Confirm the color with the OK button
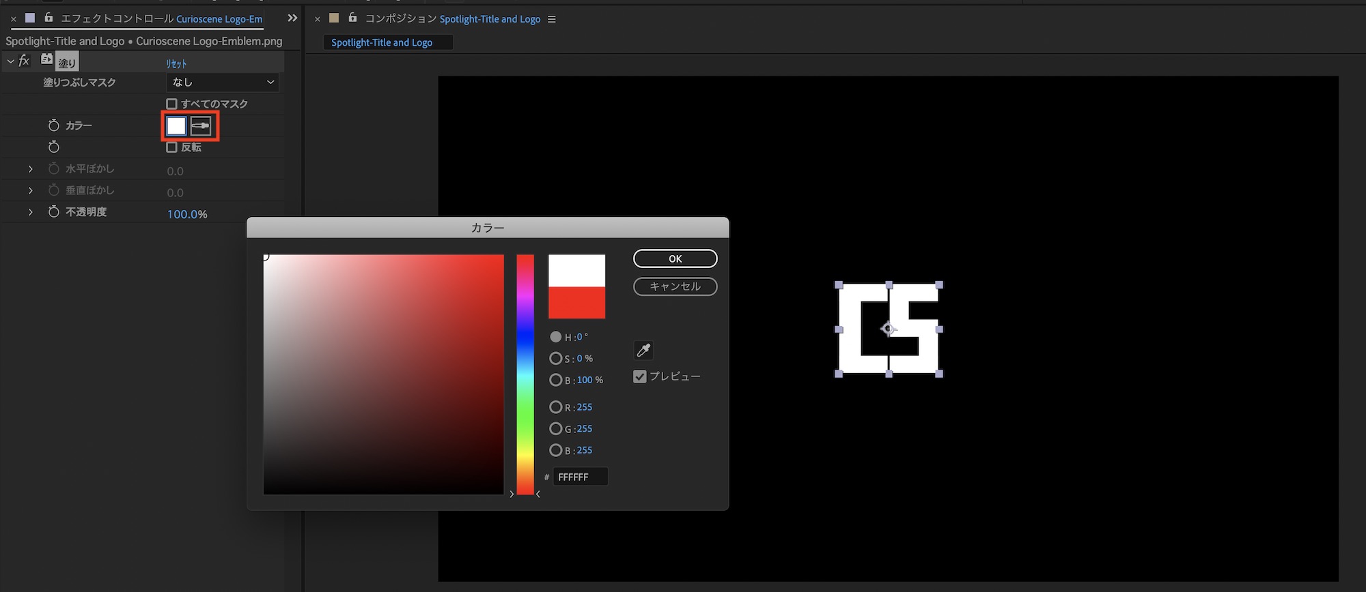The height and width of the screenshot is (592, 1366). pyautogui.click(x=675, y=258)
